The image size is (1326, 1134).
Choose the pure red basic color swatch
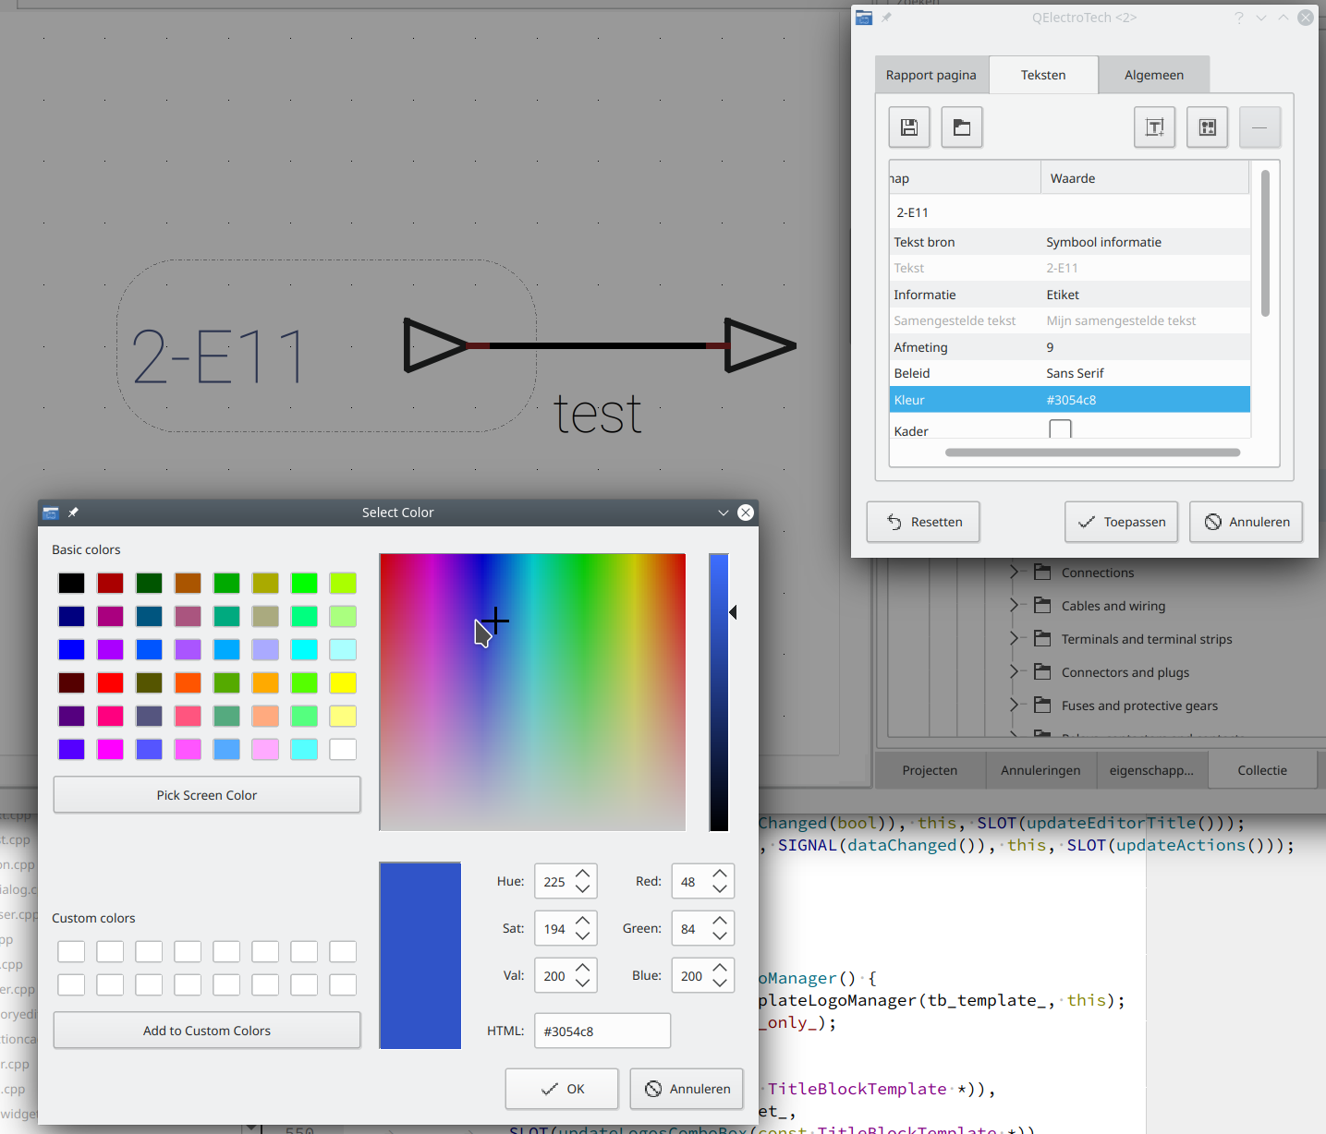click(110, 682)
